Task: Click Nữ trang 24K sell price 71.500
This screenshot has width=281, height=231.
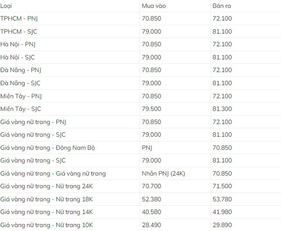Action: (x=222, y=186)
